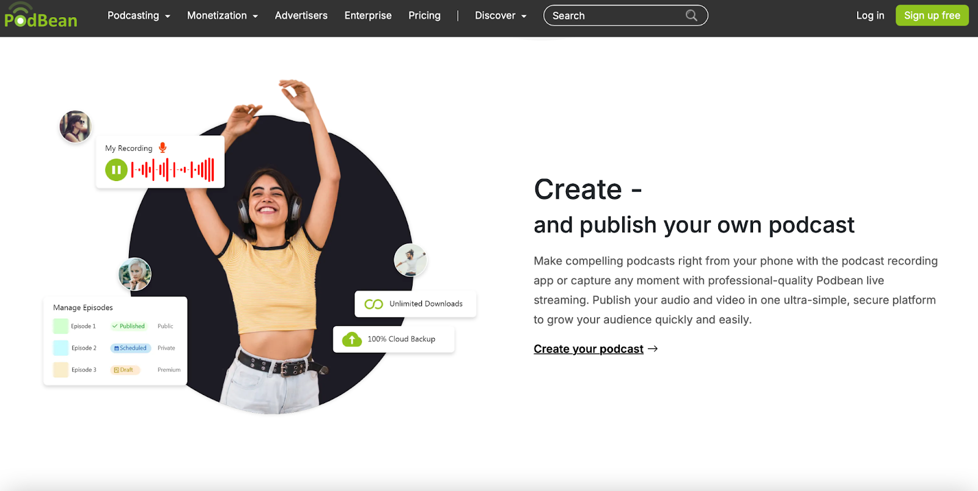This screenshot has height=491, width=978.
Task: Click the Public visibility label
Action: (x=165, y=326)
